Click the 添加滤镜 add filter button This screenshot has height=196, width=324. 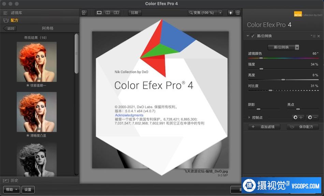(x=264, y=127)
